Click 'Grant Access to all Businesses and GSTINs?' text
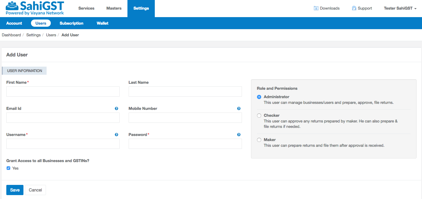This screenshot has width=422, height=199. pos(48,161)
